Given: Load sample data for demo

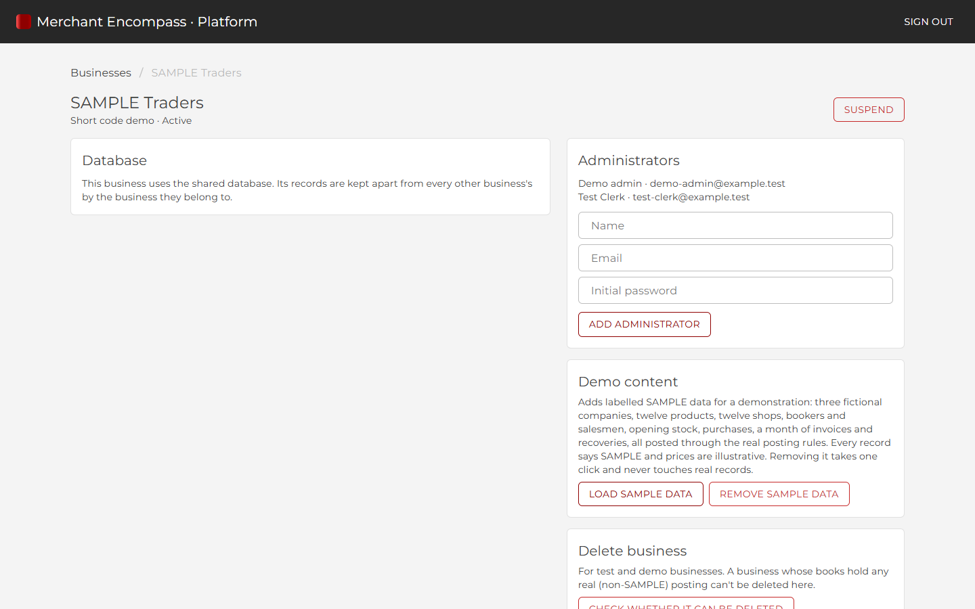Looking at the screenshot, I should (641, 494).
